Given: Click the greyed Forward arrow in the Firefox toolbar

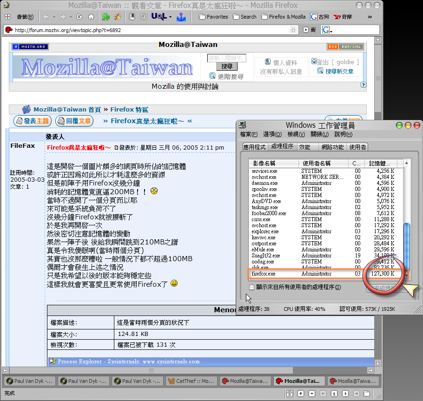Looking at the screenshot, I should 63,17.
